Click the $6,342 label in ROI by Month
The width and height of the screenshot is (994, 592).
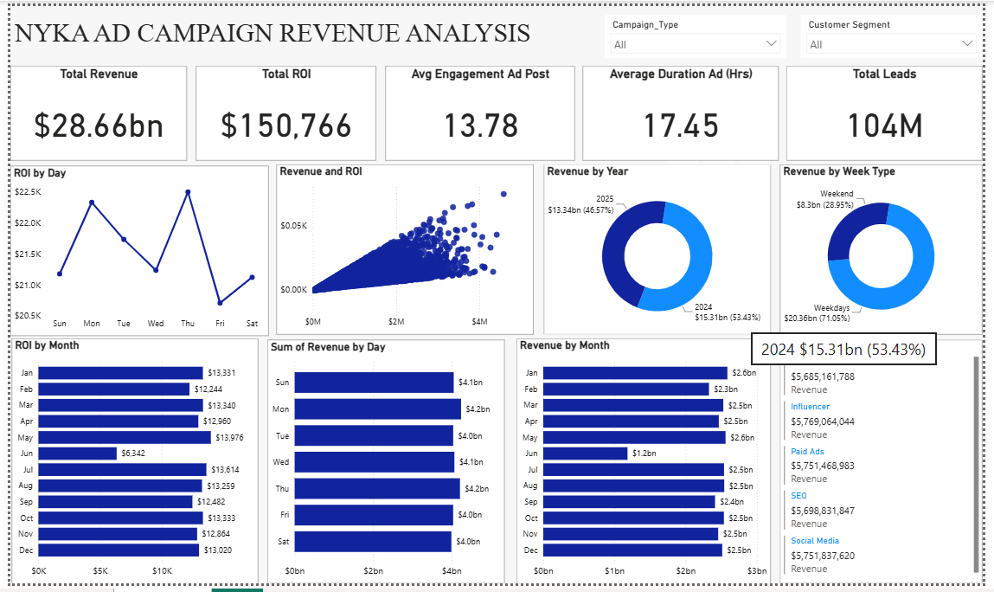click(133, 453)
